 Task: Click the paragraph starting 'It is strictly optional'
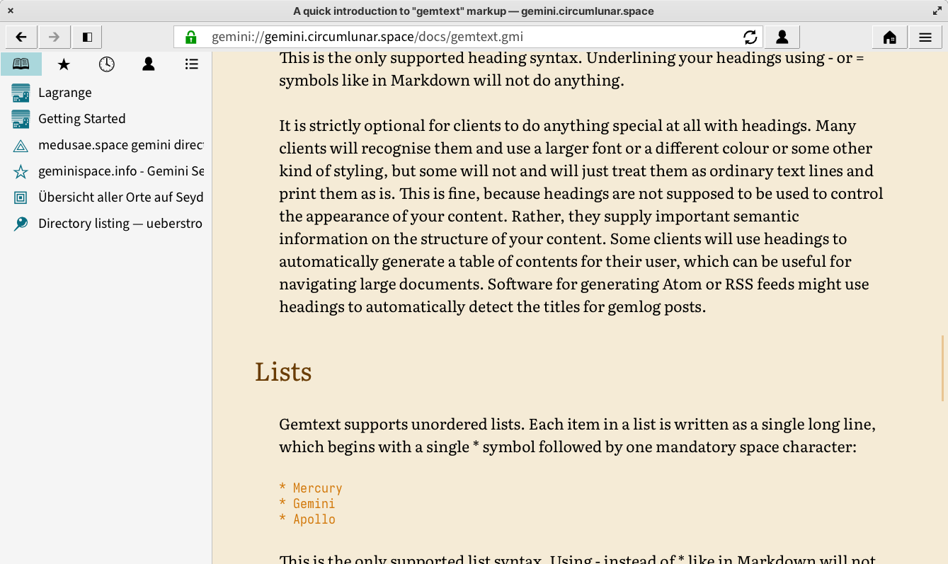pos(581,216)
